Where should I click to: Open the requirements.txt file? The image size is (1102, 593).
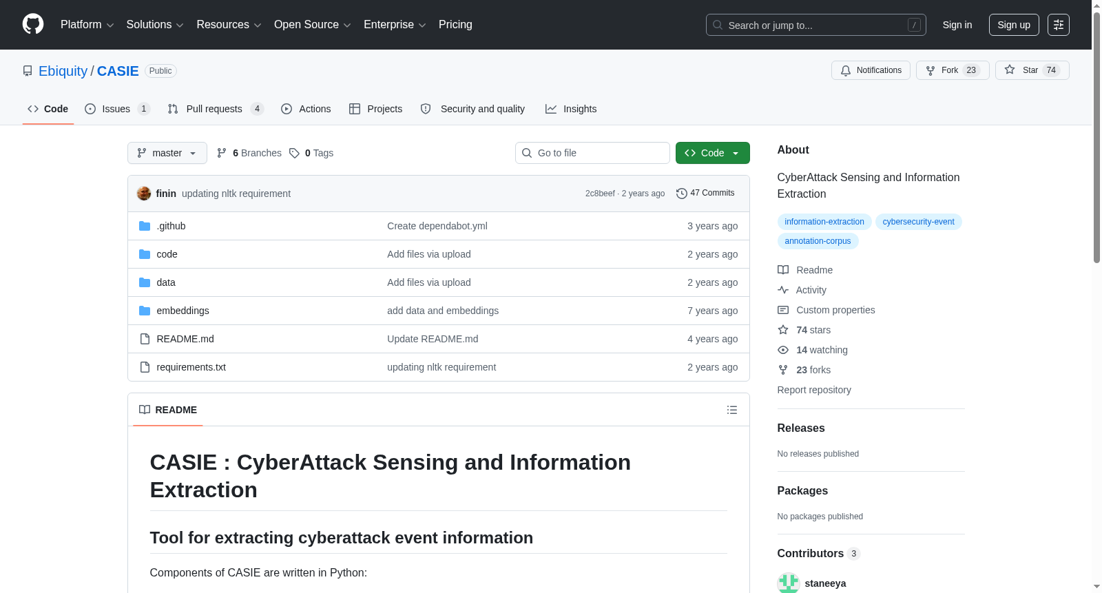[191, 367]
